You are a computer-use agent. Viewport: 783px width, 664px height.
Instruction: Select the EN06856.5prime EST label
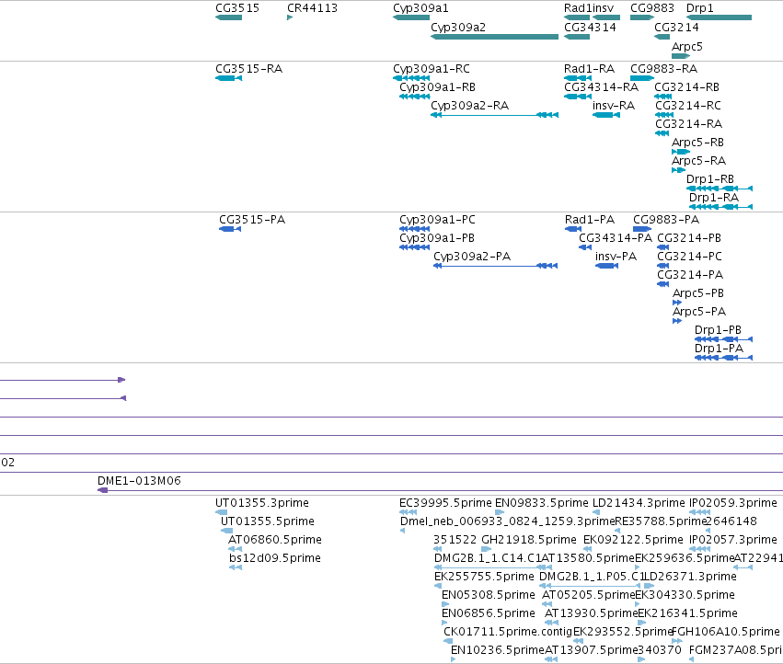(488, 613)
